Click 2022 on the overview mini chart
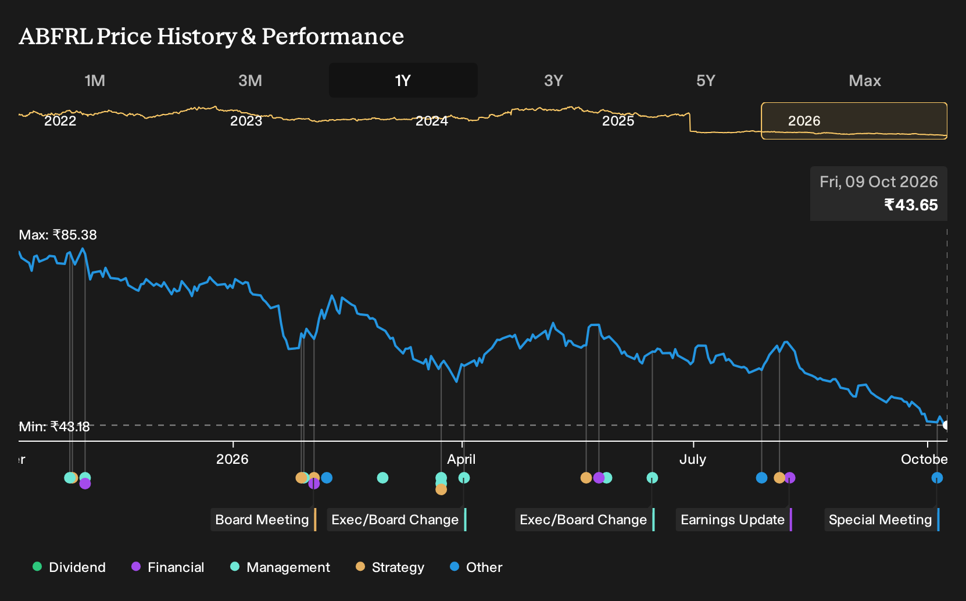 pos(60,121)
